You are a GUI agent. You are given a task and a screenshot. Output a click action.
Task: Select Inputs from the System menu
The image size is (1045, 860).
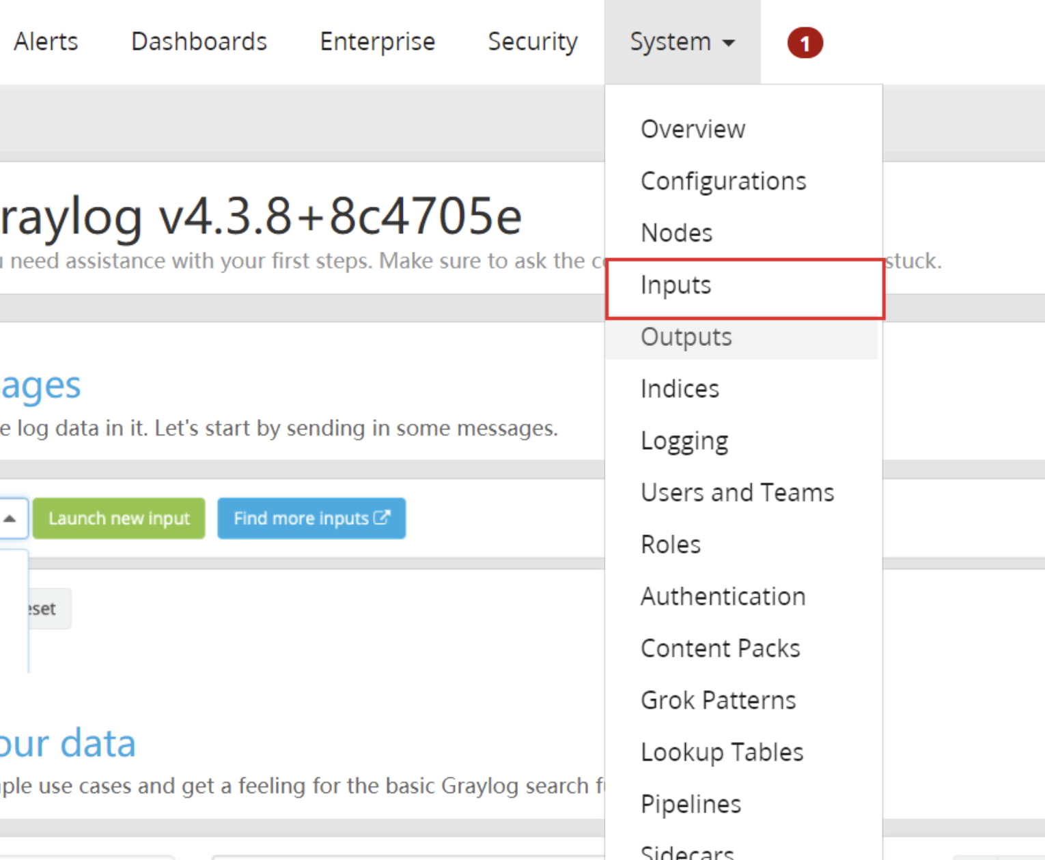[x=675, y=286]
